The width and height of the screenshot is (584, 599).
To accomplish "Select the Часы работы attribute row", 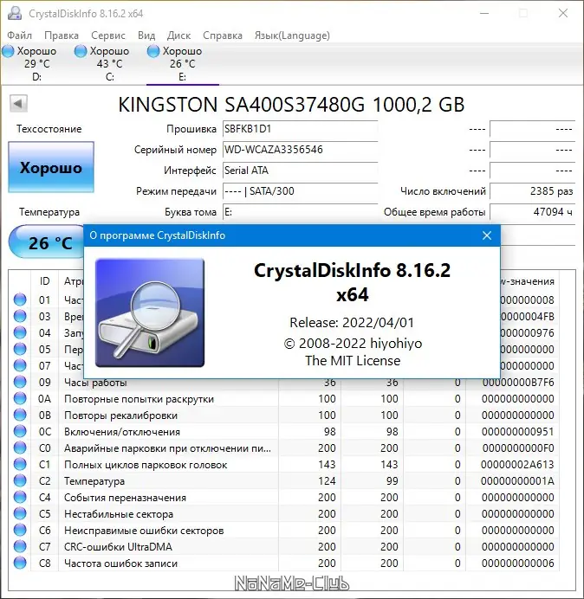I will click(284, 382).
